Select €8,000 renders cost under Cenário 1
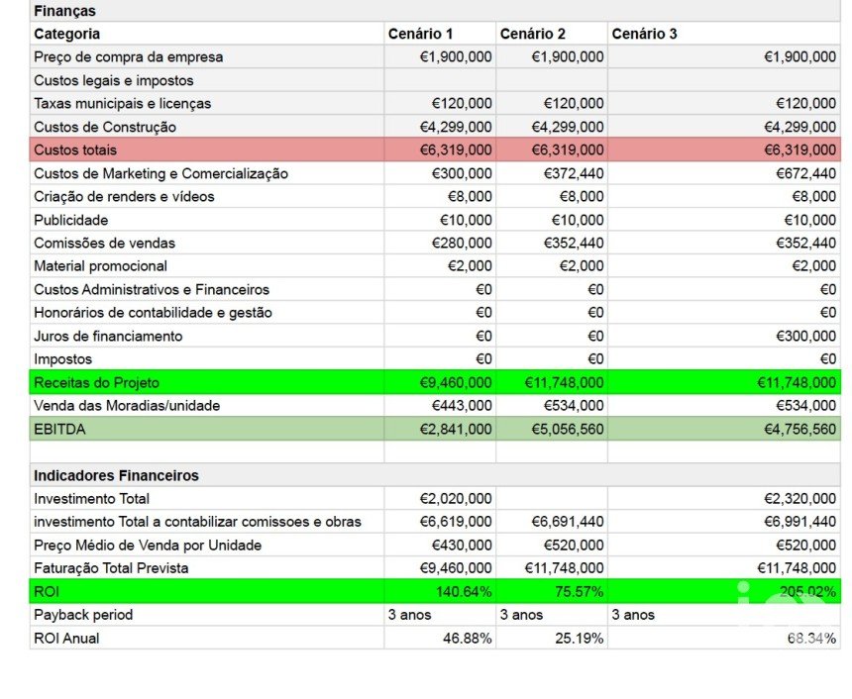 pos(470,196)
